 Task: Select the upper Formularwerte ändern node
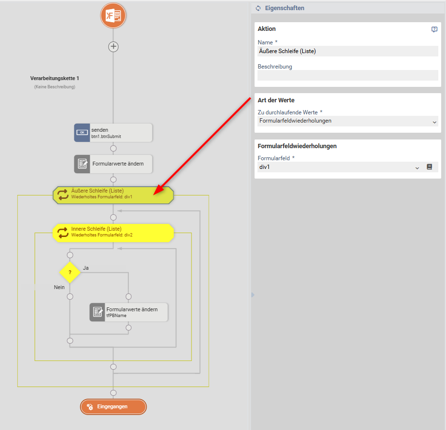point(113,164)
